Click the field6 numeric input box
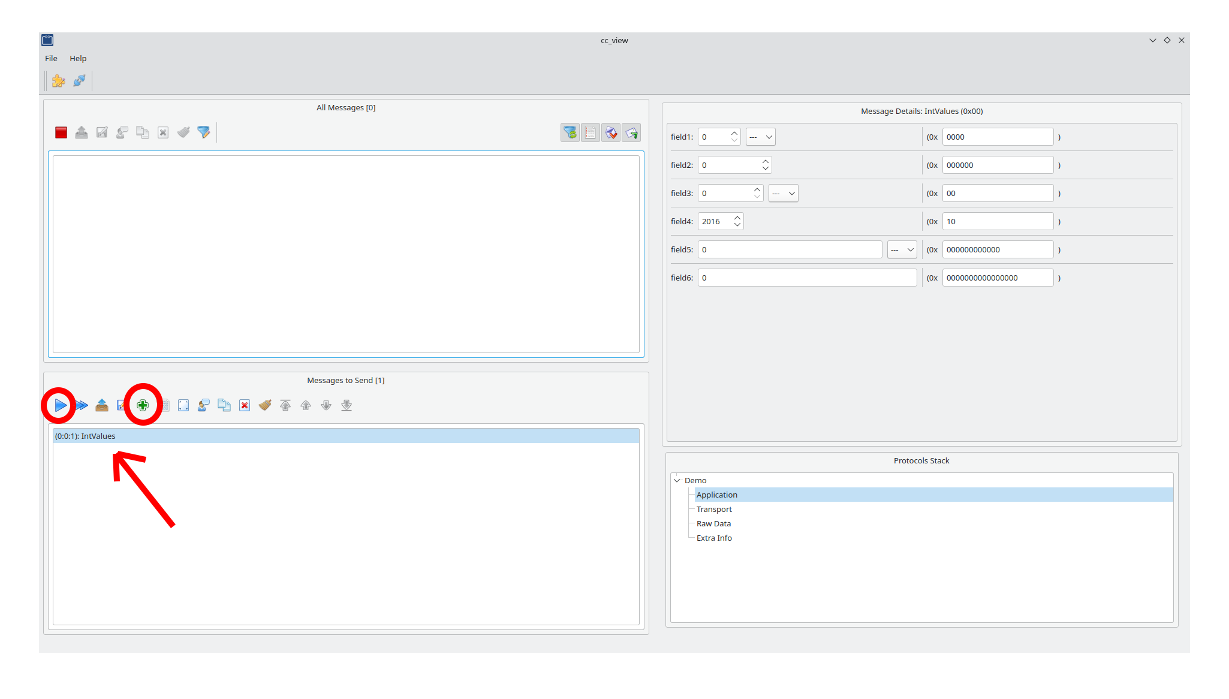Image resolution: width=1229 pixels, height=699 pixels. 807,278
